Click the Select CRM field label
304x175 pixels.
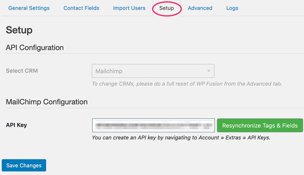coord(22,71)
